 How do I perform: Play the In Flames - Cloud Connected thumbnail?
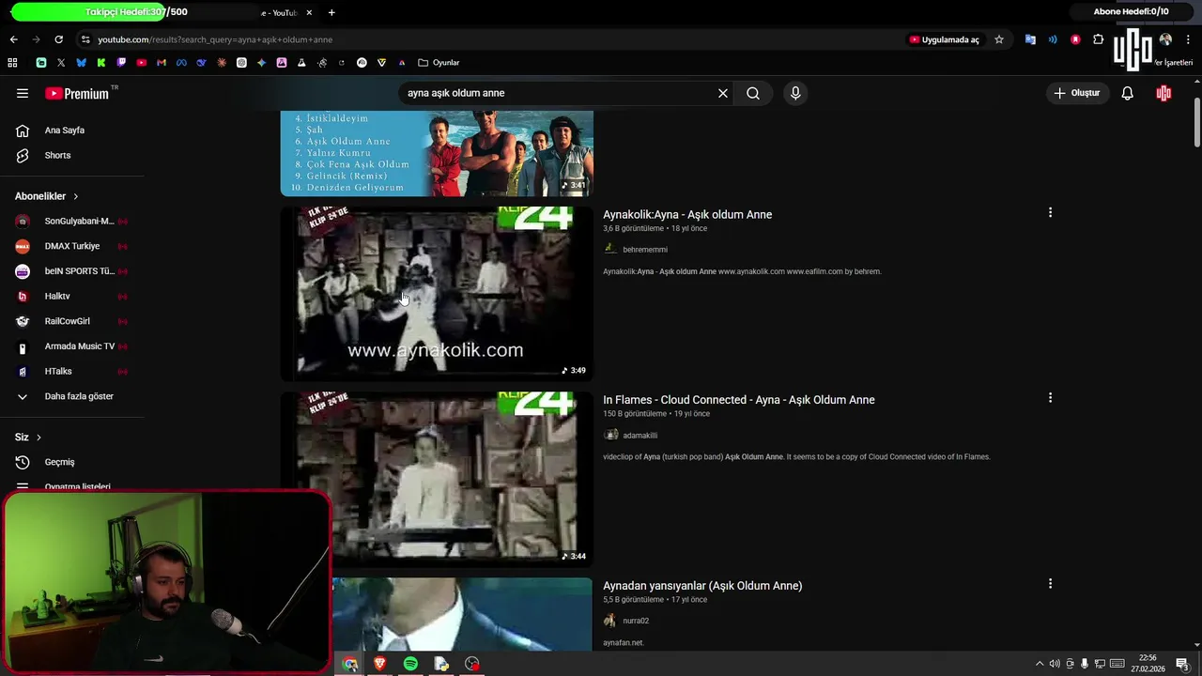click(x=437, y=479)
